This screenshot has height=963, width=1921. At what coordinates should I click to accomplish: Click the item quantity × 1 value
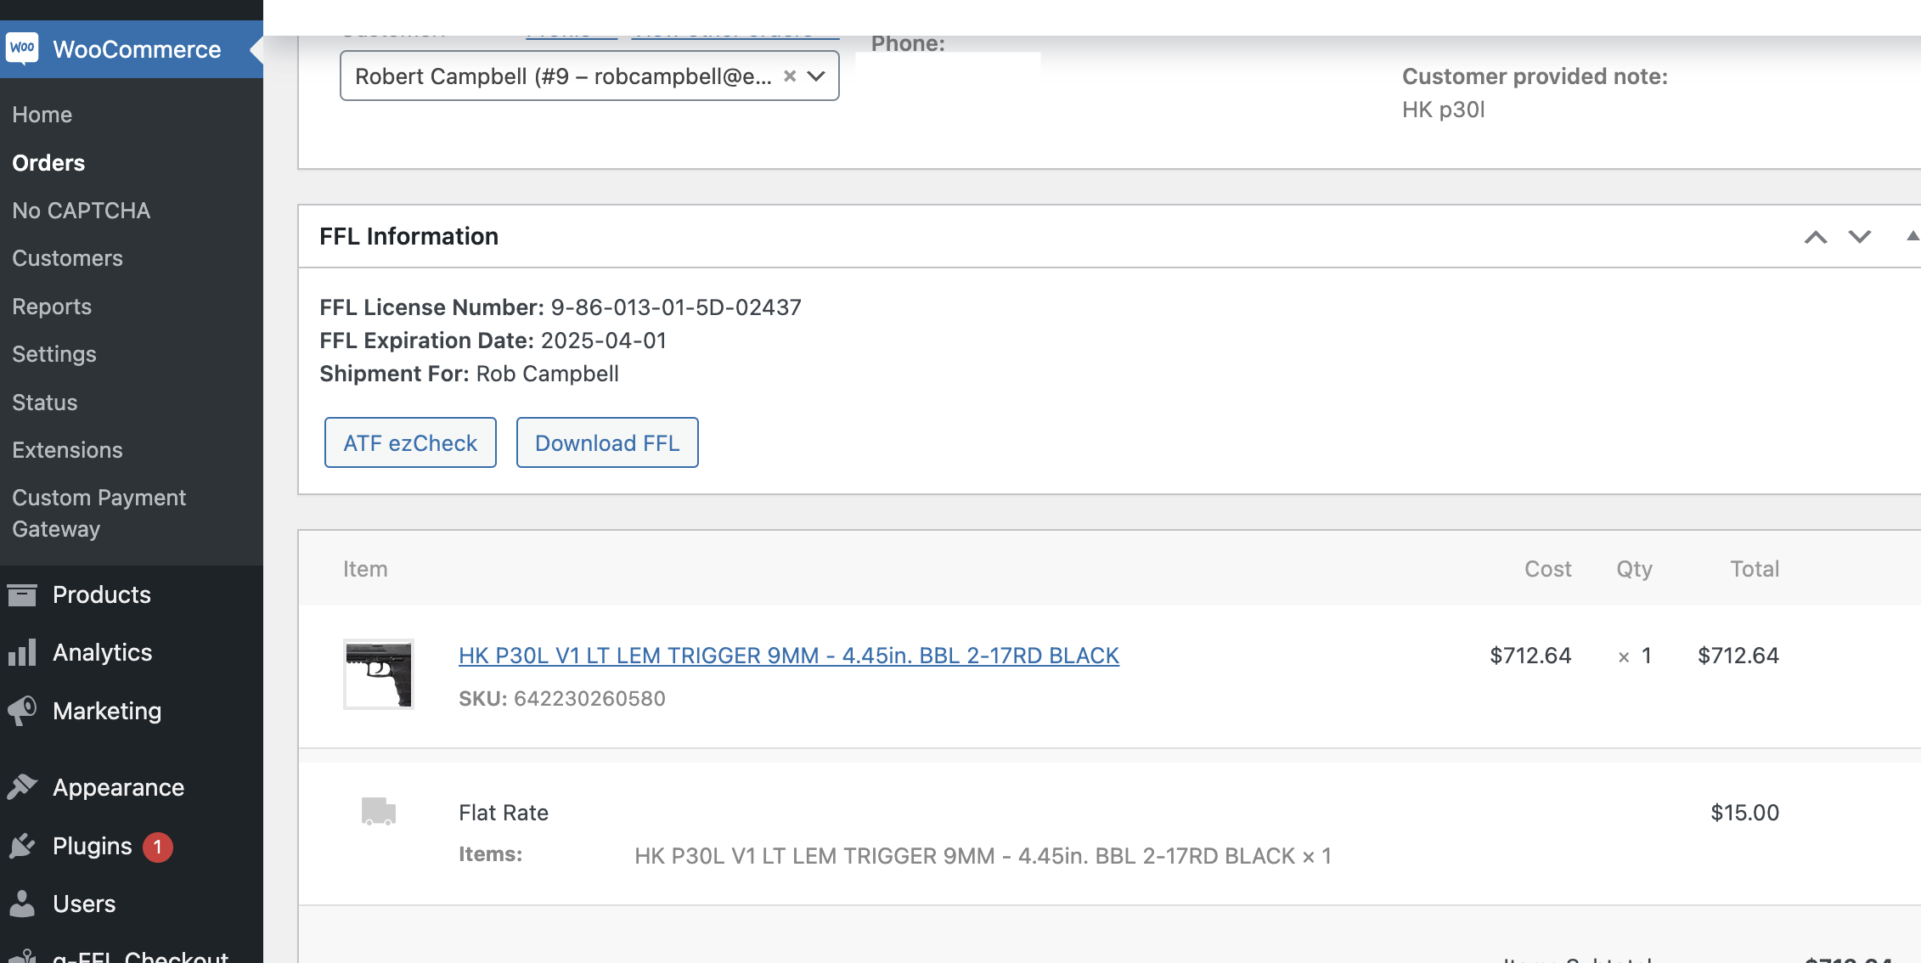click(1635, 656)
